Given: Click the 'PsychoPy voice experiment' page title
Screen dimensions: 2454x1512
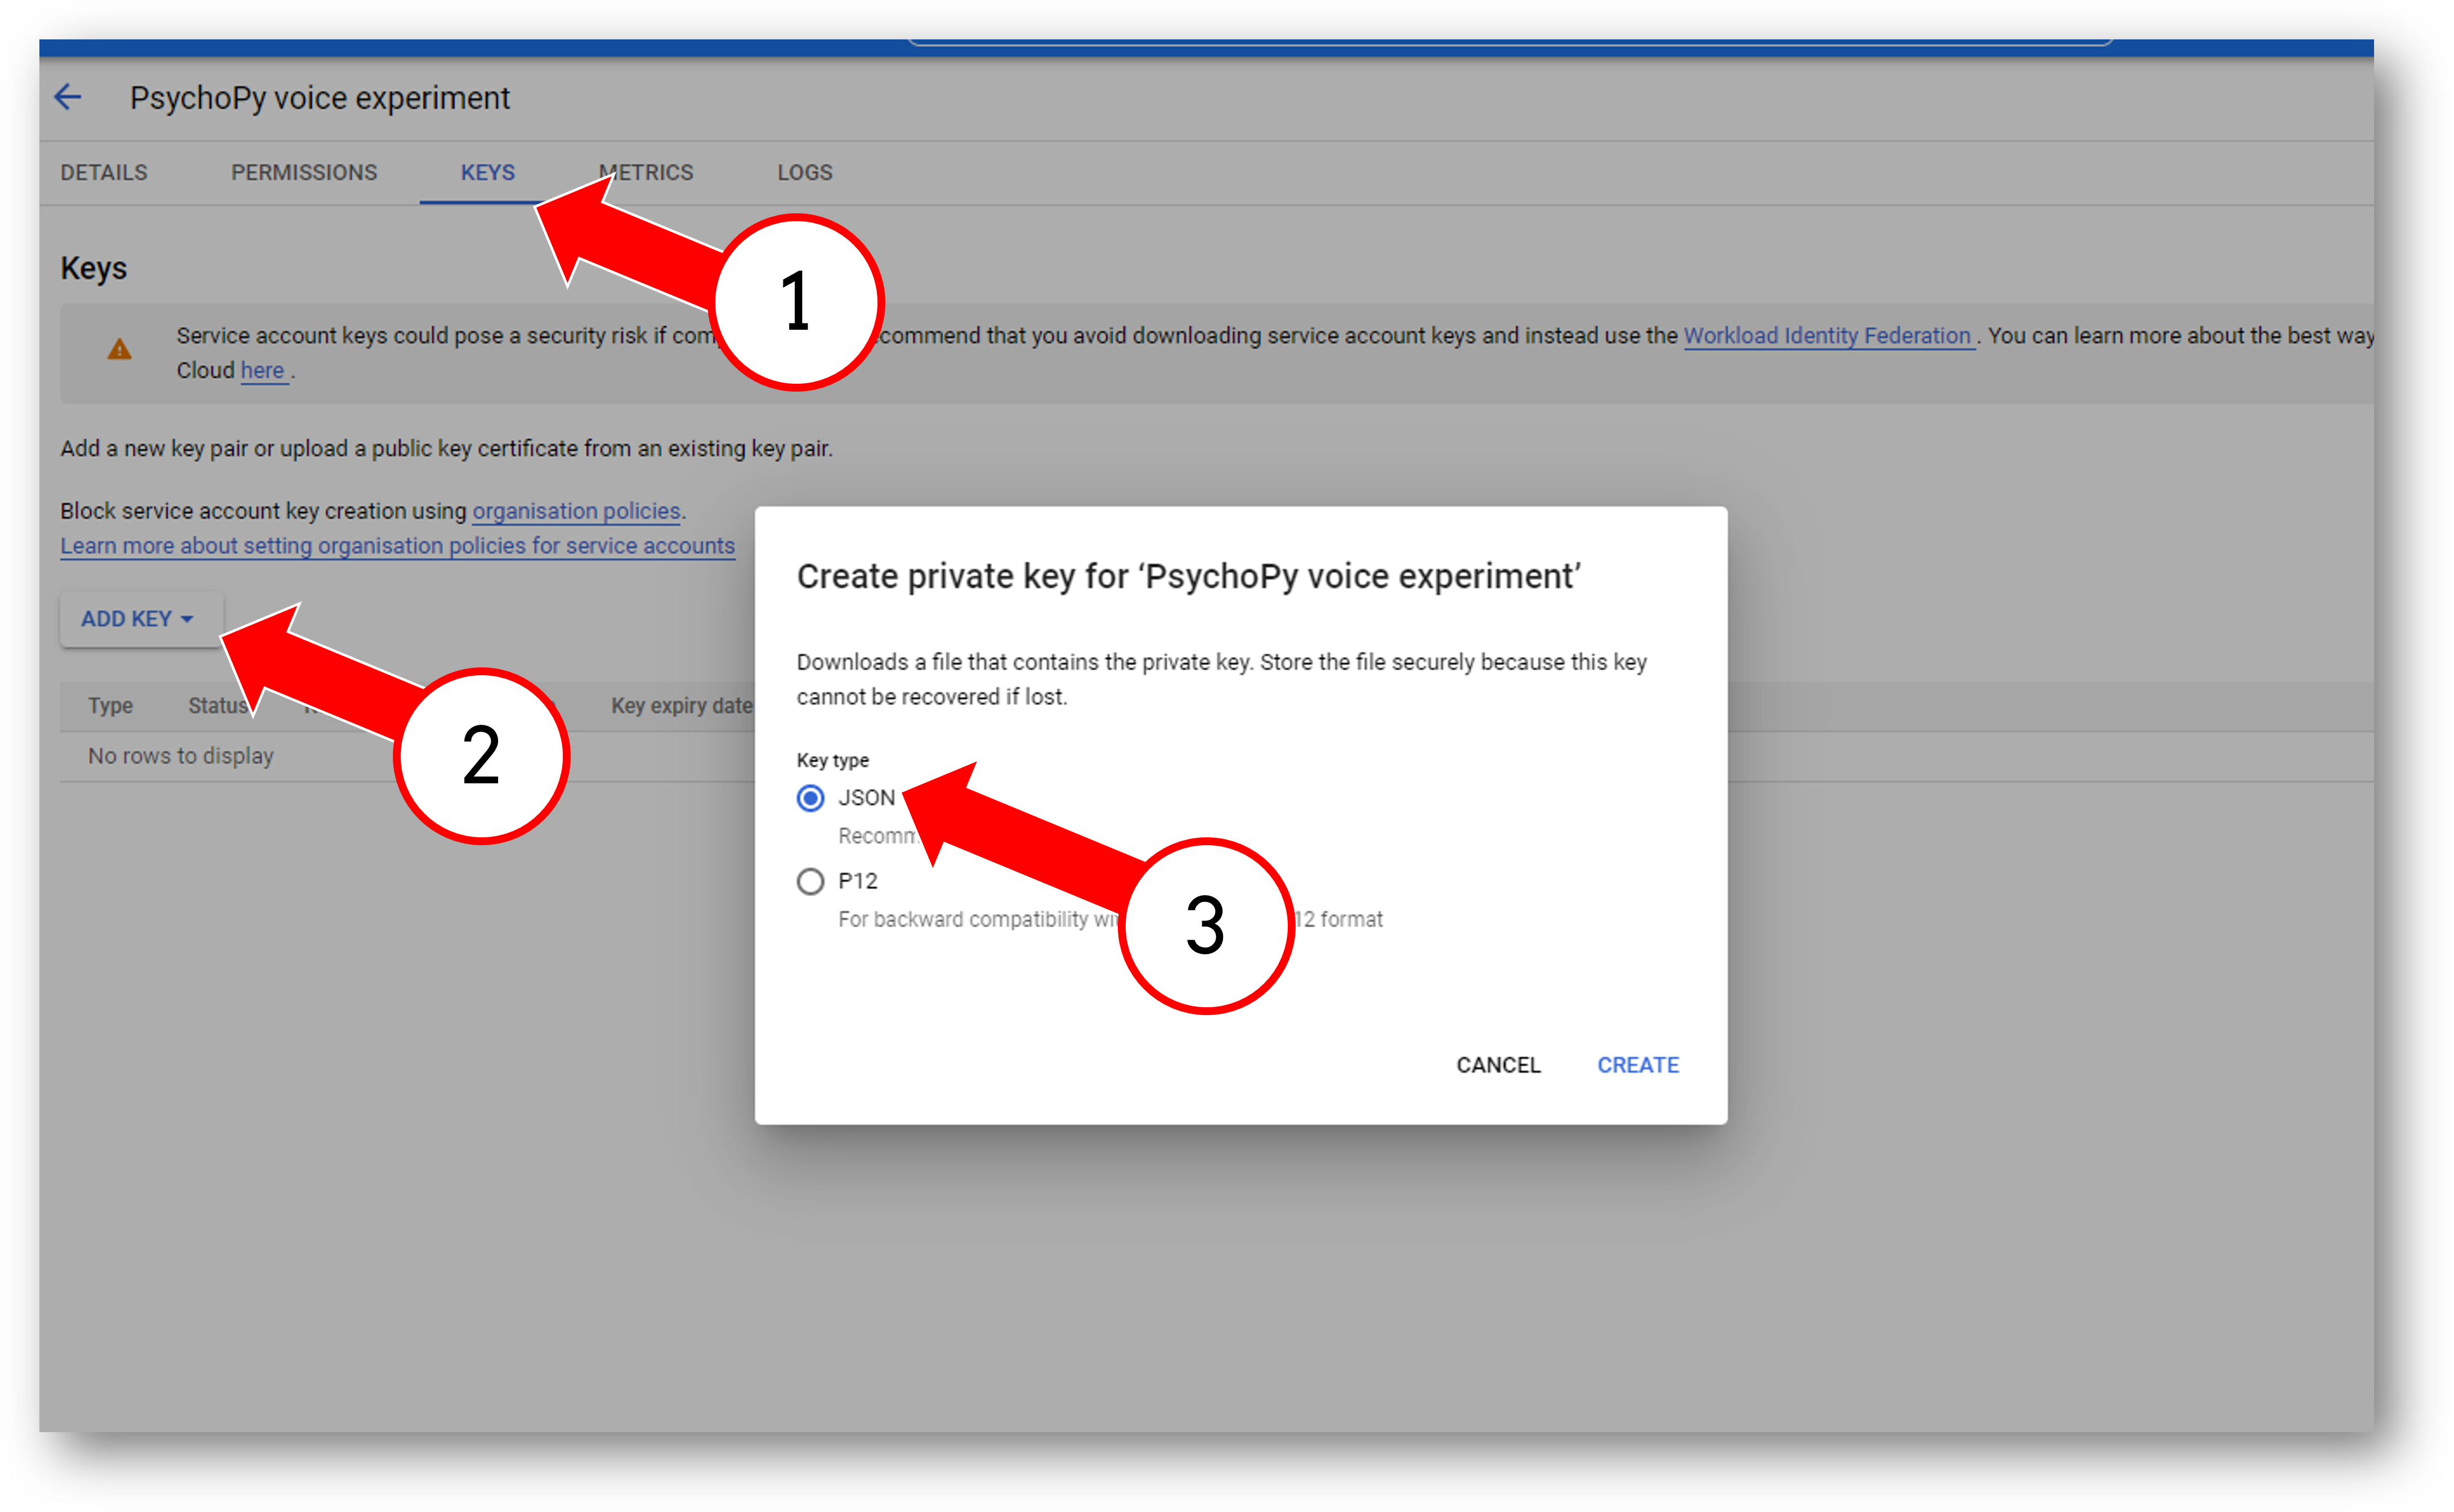Looking at the screenshot, I should pos(320,98).
